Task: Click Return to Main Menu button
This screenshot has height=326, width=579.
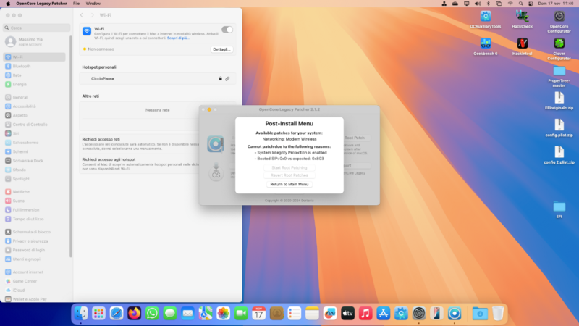Action: (289, 184)
